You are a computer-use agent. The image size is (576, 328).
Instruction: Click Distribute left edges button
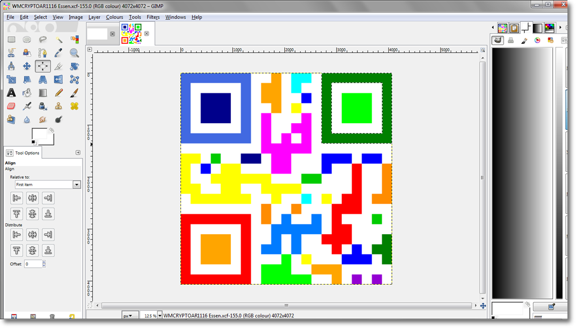(x=17, y=234)
